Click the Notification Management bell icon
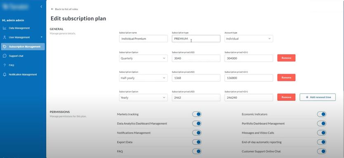The image size is (344, 158). pos(5,74)
